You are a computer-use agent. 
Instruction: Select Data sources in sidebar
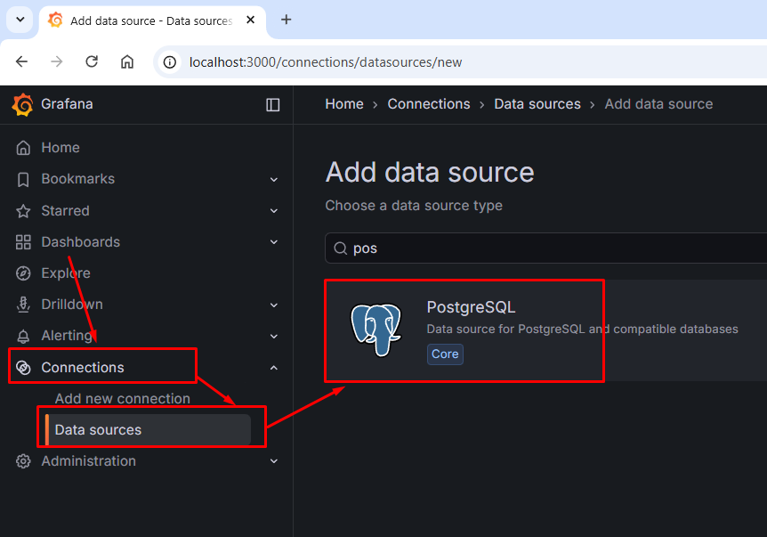(98, 430)
